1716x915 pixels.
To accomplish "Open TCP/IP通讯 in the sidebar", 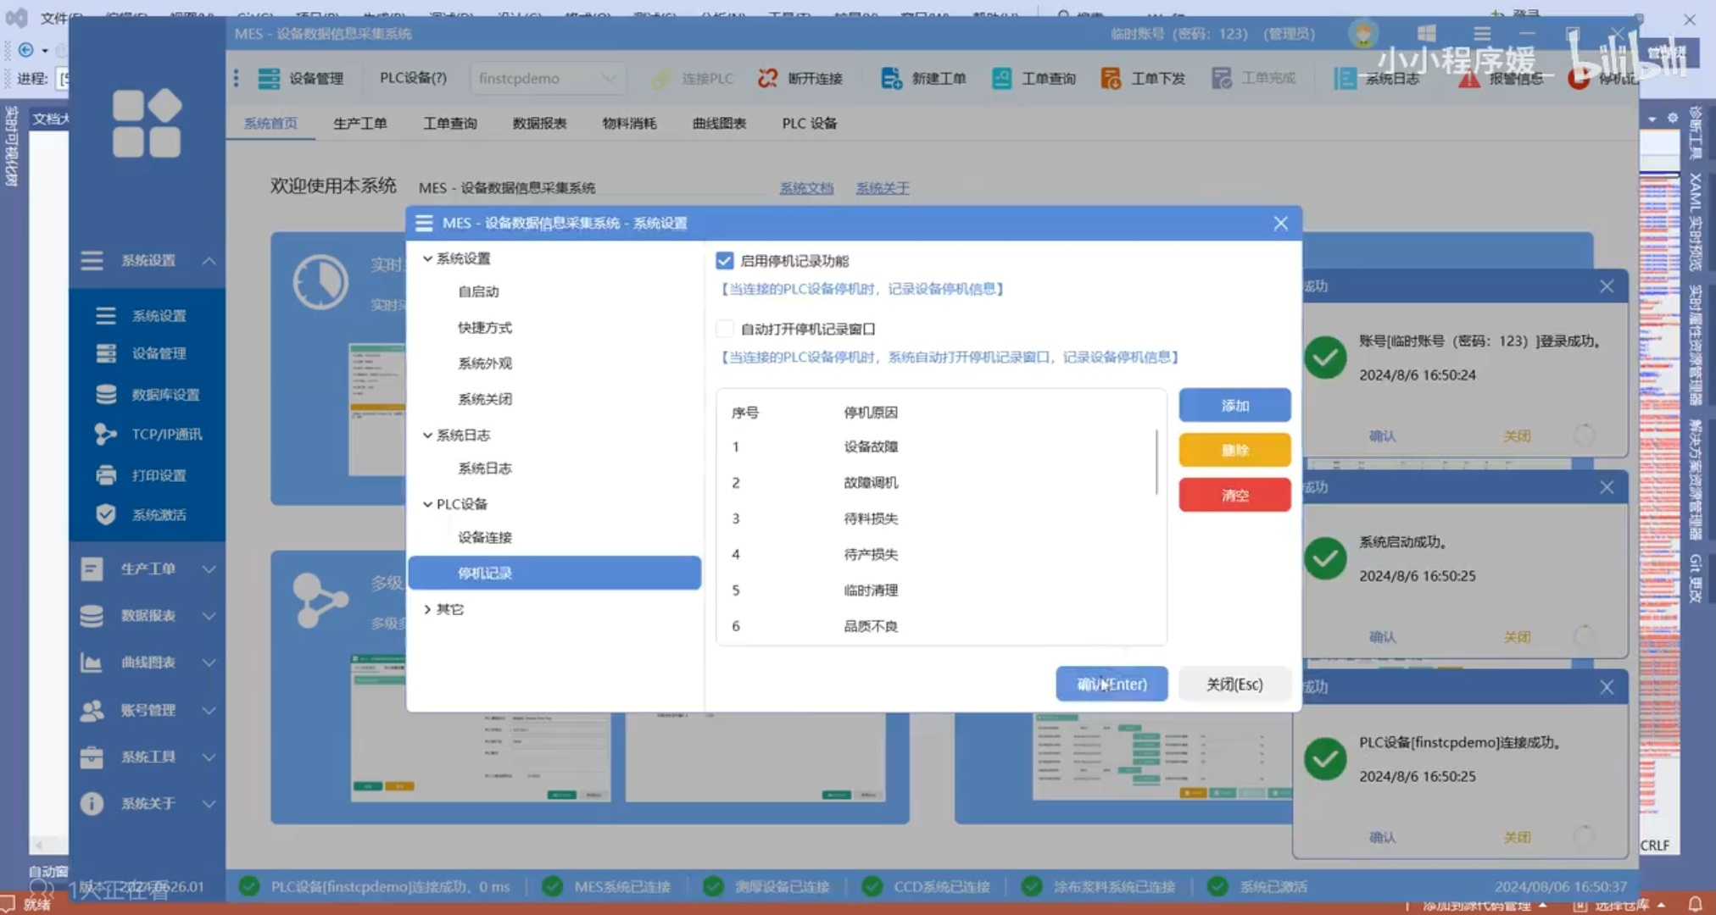I will click(166, 434).
